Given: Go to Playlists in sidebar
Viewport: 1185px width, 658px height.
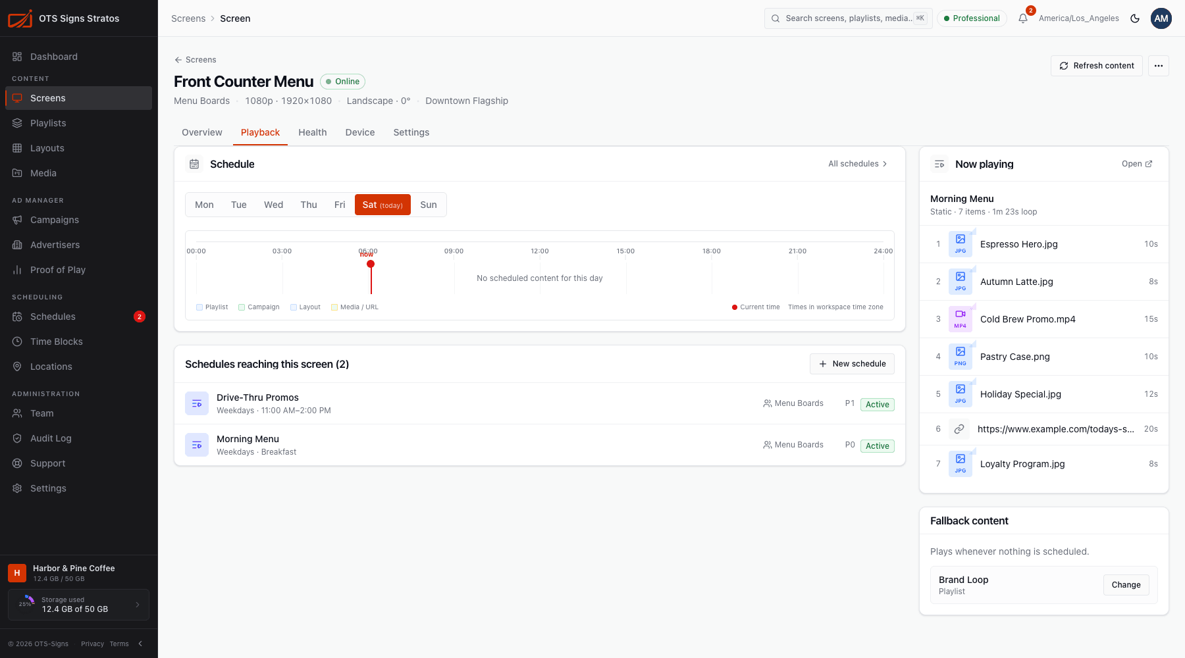Looking at the screenshot, I should [x=78, y=123].
